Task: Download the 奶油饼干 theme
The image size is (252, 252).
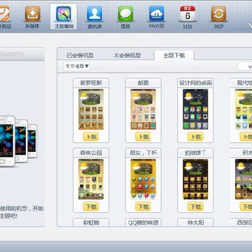Action: pyautogui.click(x=195, y=206)
